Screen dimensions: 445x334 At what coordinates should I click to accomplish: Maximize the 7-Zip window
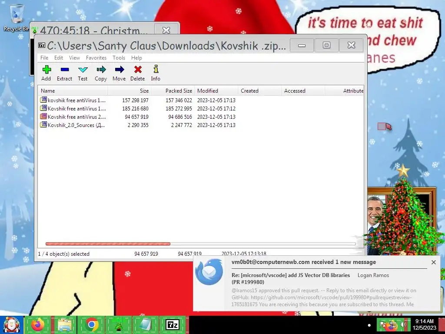(x=326, y=45)
